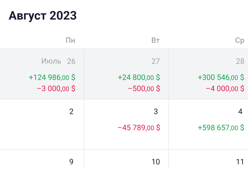The height and width of the screenshot is (169, 248).
Task: View the −4 000,00 $ expense entry
Action: pos(225,89)
